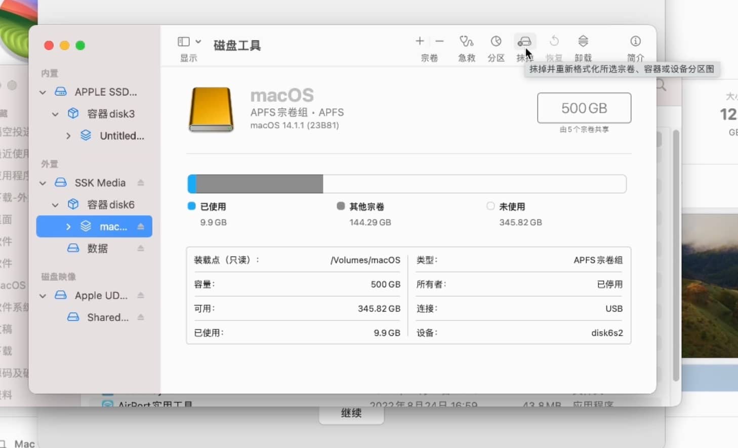This screenshot has width=738, height=448.
Task: Click the USB connection value
Action: 614,308
